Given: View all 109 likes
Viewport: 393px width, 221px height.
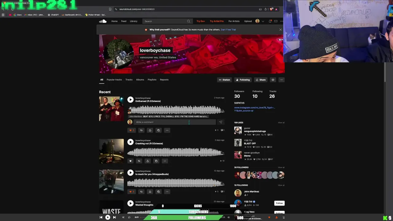Looking at the screenshot, I should 281,122.
